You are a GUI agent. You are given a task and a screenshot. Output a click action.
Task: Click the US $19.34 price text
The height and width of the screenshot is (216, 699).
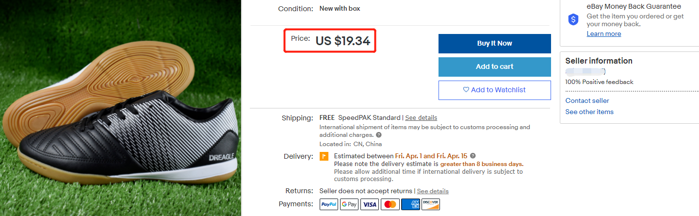342,41
